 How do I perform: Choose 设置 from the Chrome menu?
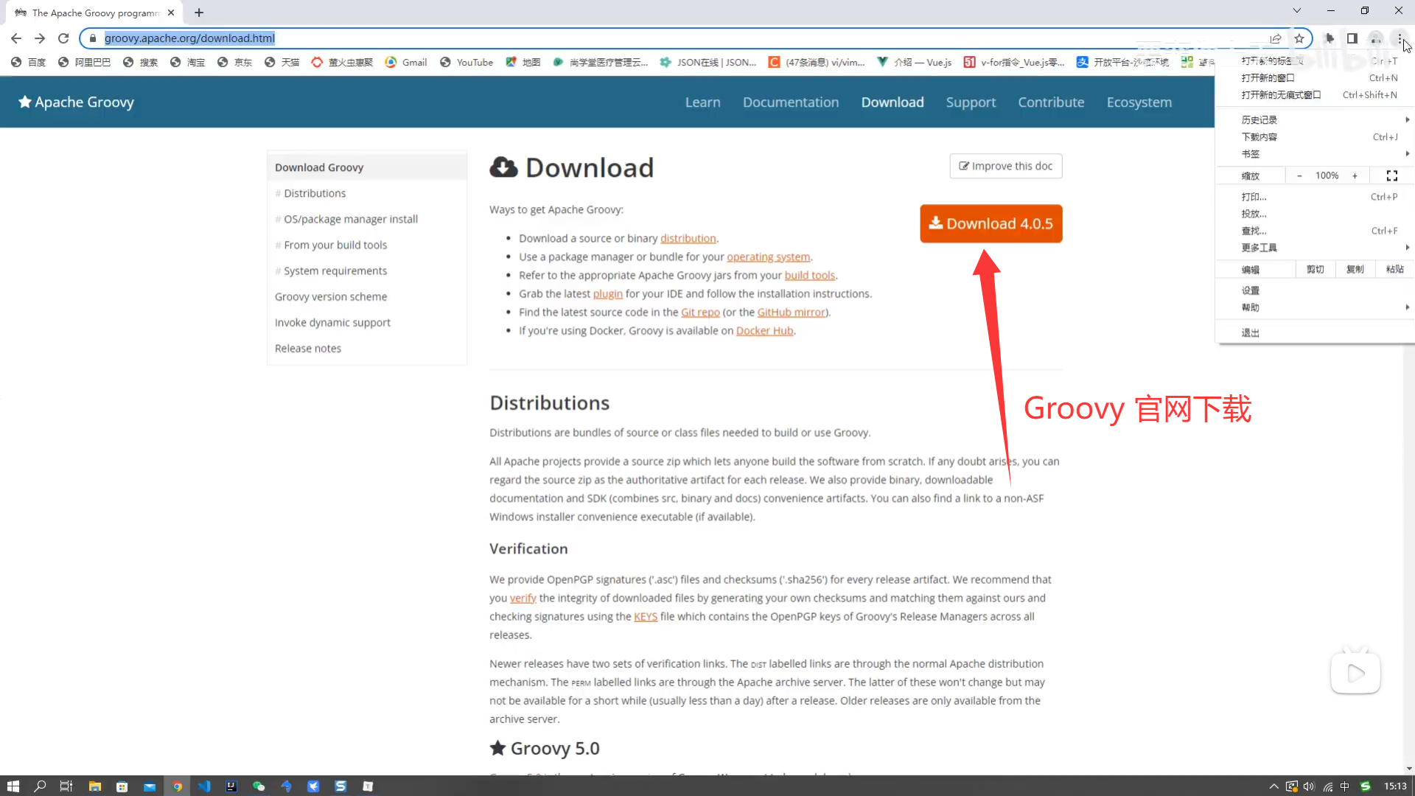pyautogui.click(x=1251, y=290)
